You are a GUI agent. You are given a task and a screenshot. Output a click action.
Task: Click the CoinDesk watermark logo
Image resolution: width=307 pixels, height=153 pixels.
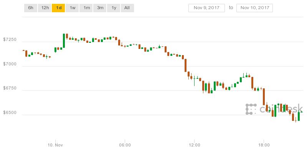pos(273,109)
